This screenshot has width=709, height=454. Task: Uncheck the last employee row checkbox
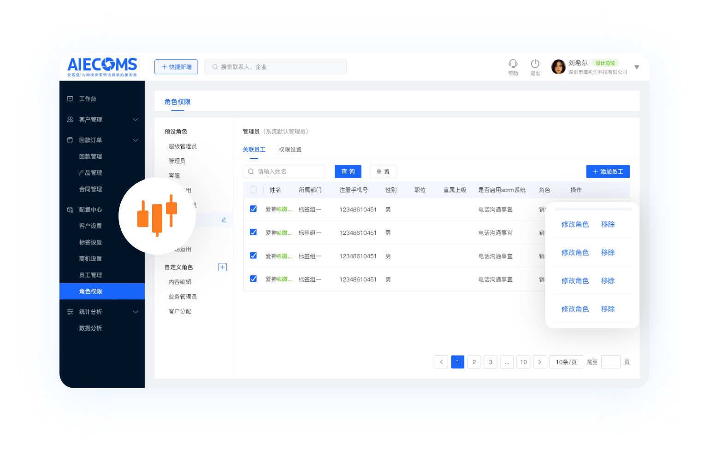[253, 279]
